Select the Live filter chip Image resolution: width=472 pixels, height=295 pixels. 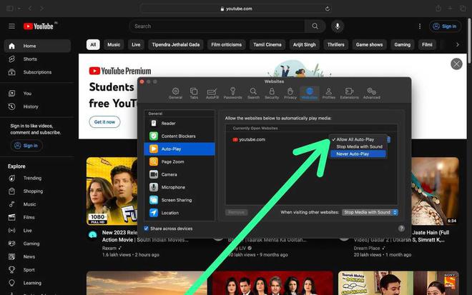click(136, 44)
